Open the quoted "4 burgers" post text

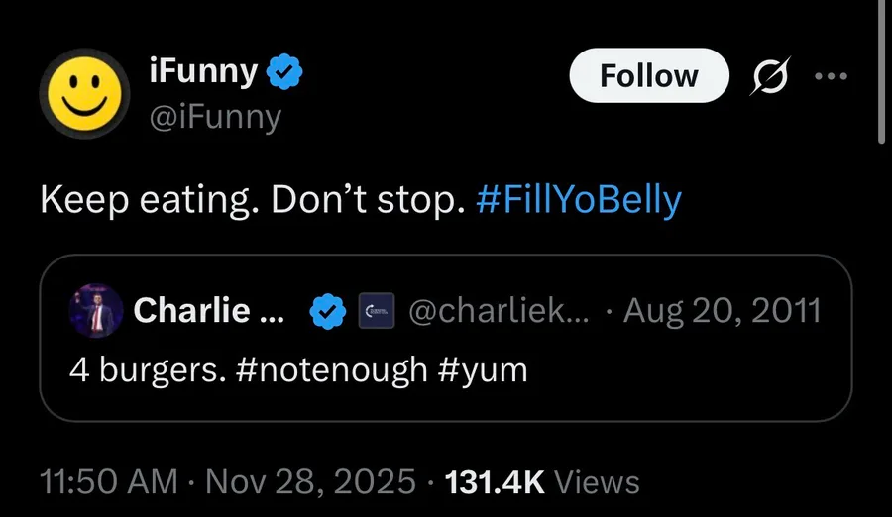click(298, 369)
